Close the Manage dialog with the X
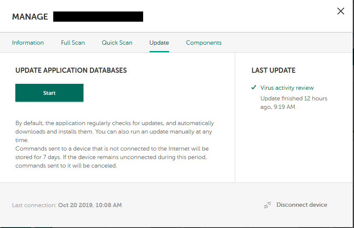 pyautogui.click(x=340, y=11)
